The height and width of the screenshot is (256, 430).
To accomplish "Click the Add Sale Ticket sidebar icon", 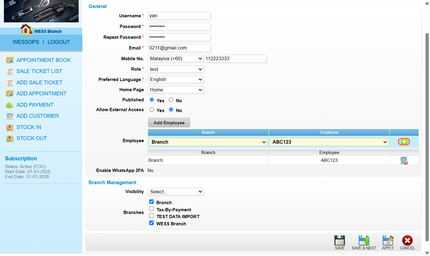I will 10,83.
